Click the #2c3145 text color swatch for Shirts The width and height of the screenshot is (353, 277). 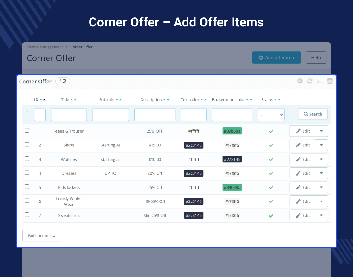[194, 145]
